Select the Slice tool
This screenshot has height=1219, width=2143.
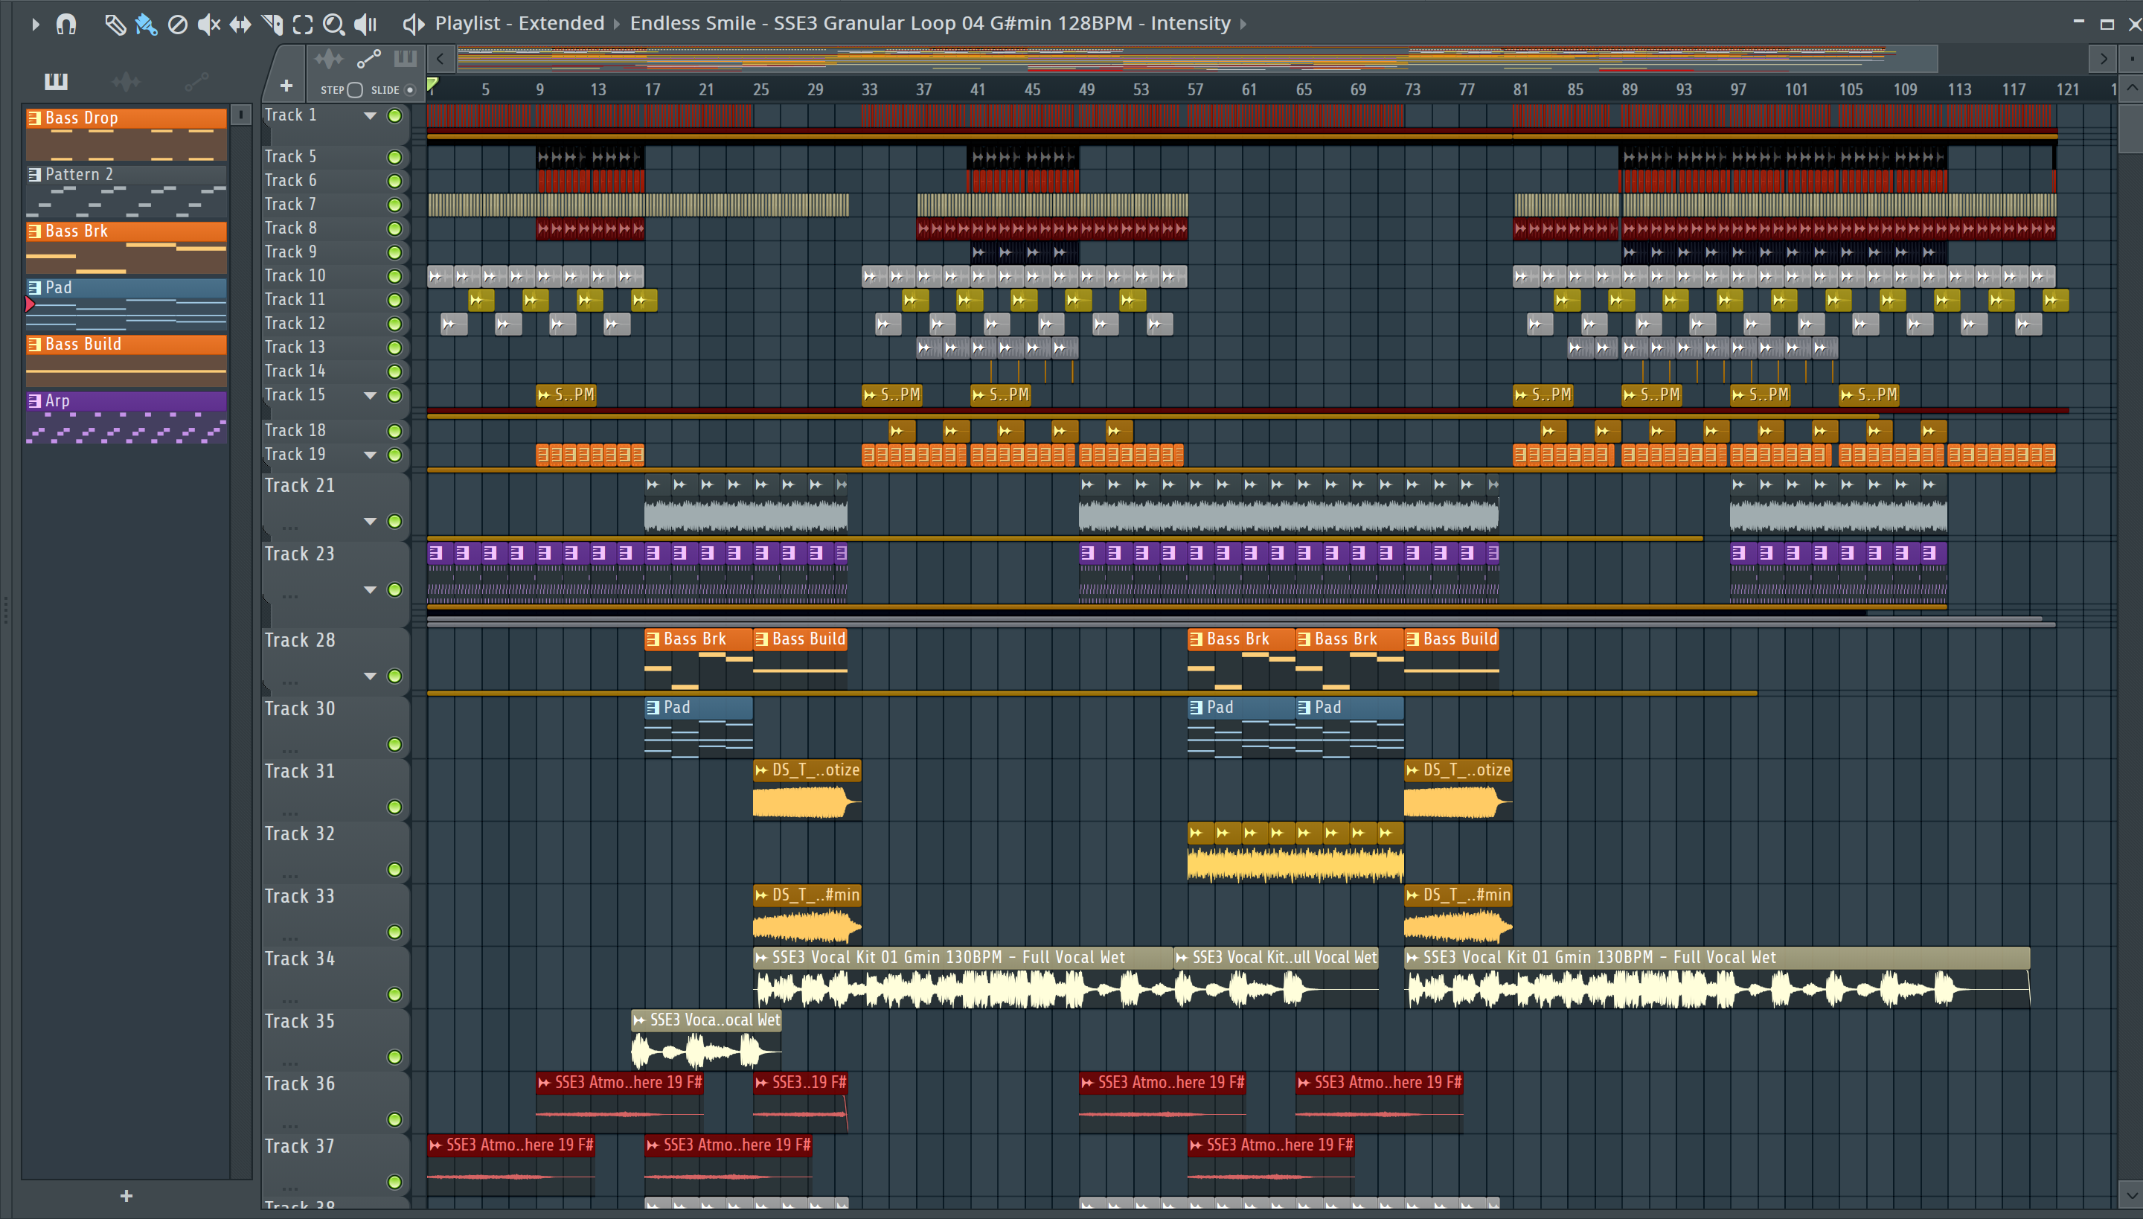pyautogui.click(x=272, y=25)
